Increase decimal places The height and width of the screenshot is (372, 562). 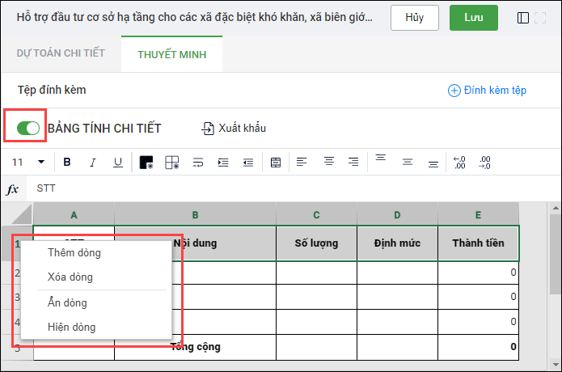[485, 163]
